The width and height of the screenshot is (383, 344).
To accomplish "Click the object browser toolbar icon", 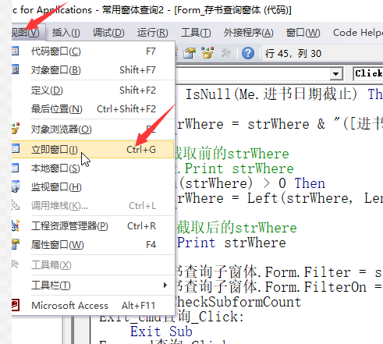I will tap(207, 53).
